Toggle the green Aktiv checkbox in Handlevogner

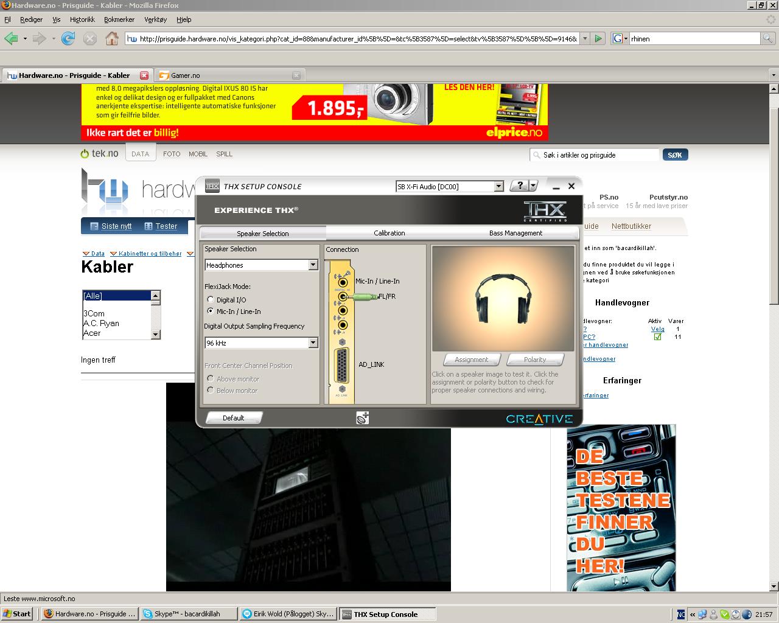point(657,336)
